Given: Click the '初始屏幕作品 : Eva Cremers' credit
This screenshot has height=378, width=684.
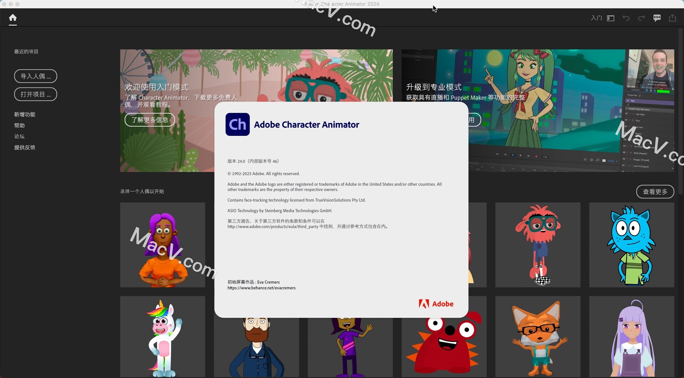Looking at the screenshot, I should [x=254, y=282].
